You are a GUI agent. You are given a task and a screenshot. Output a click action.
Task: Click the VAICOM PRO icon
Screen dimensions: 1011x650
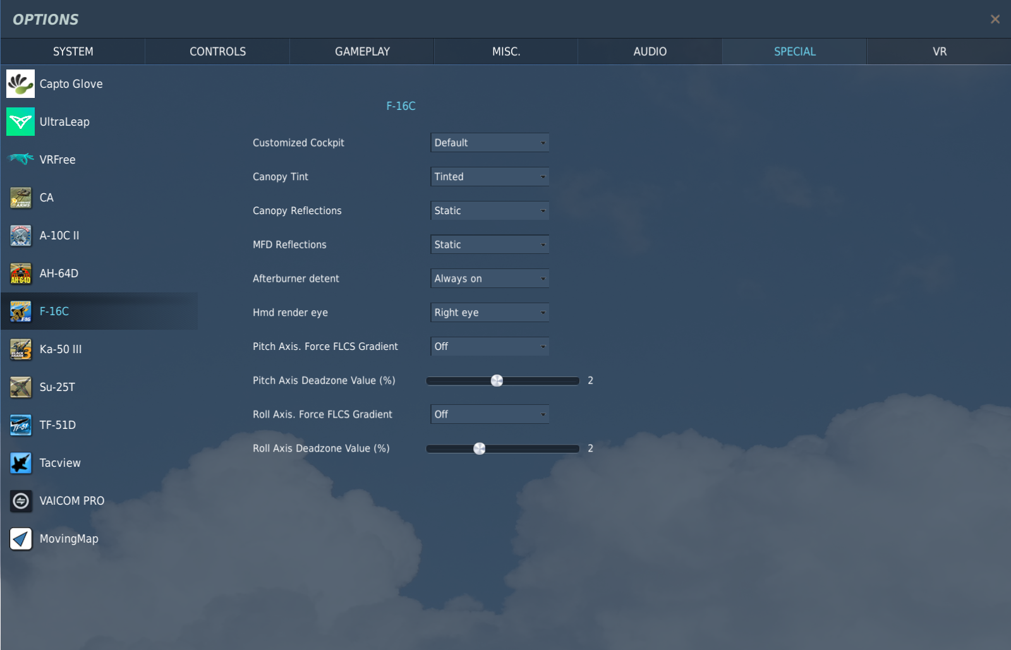tap(20, 500)
